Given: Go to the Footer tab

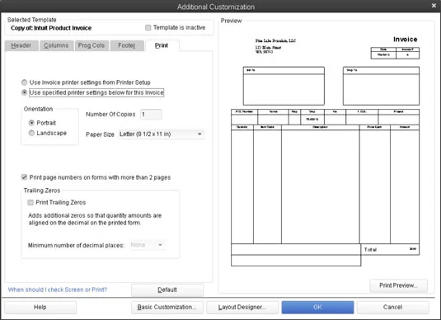Looking at the screenshot, I should point(127,45).
